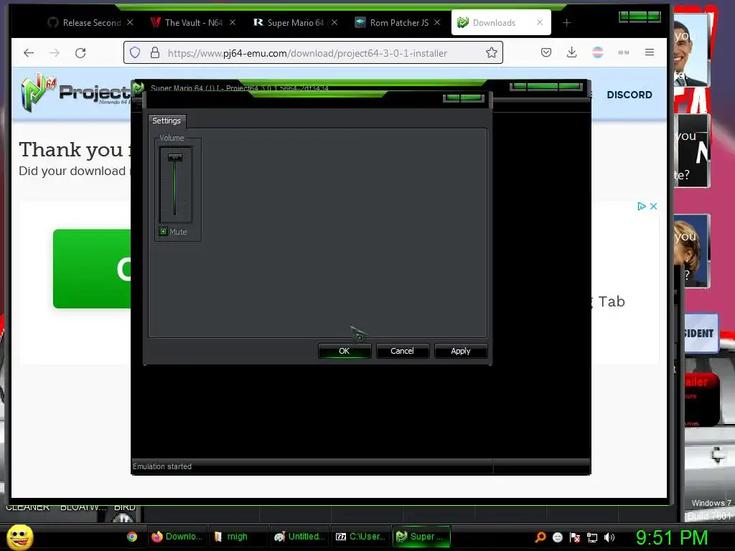Open the 7-Zip C:\User... taskbar item
Viewport: 735px width, 551px height.
point(361,537)
